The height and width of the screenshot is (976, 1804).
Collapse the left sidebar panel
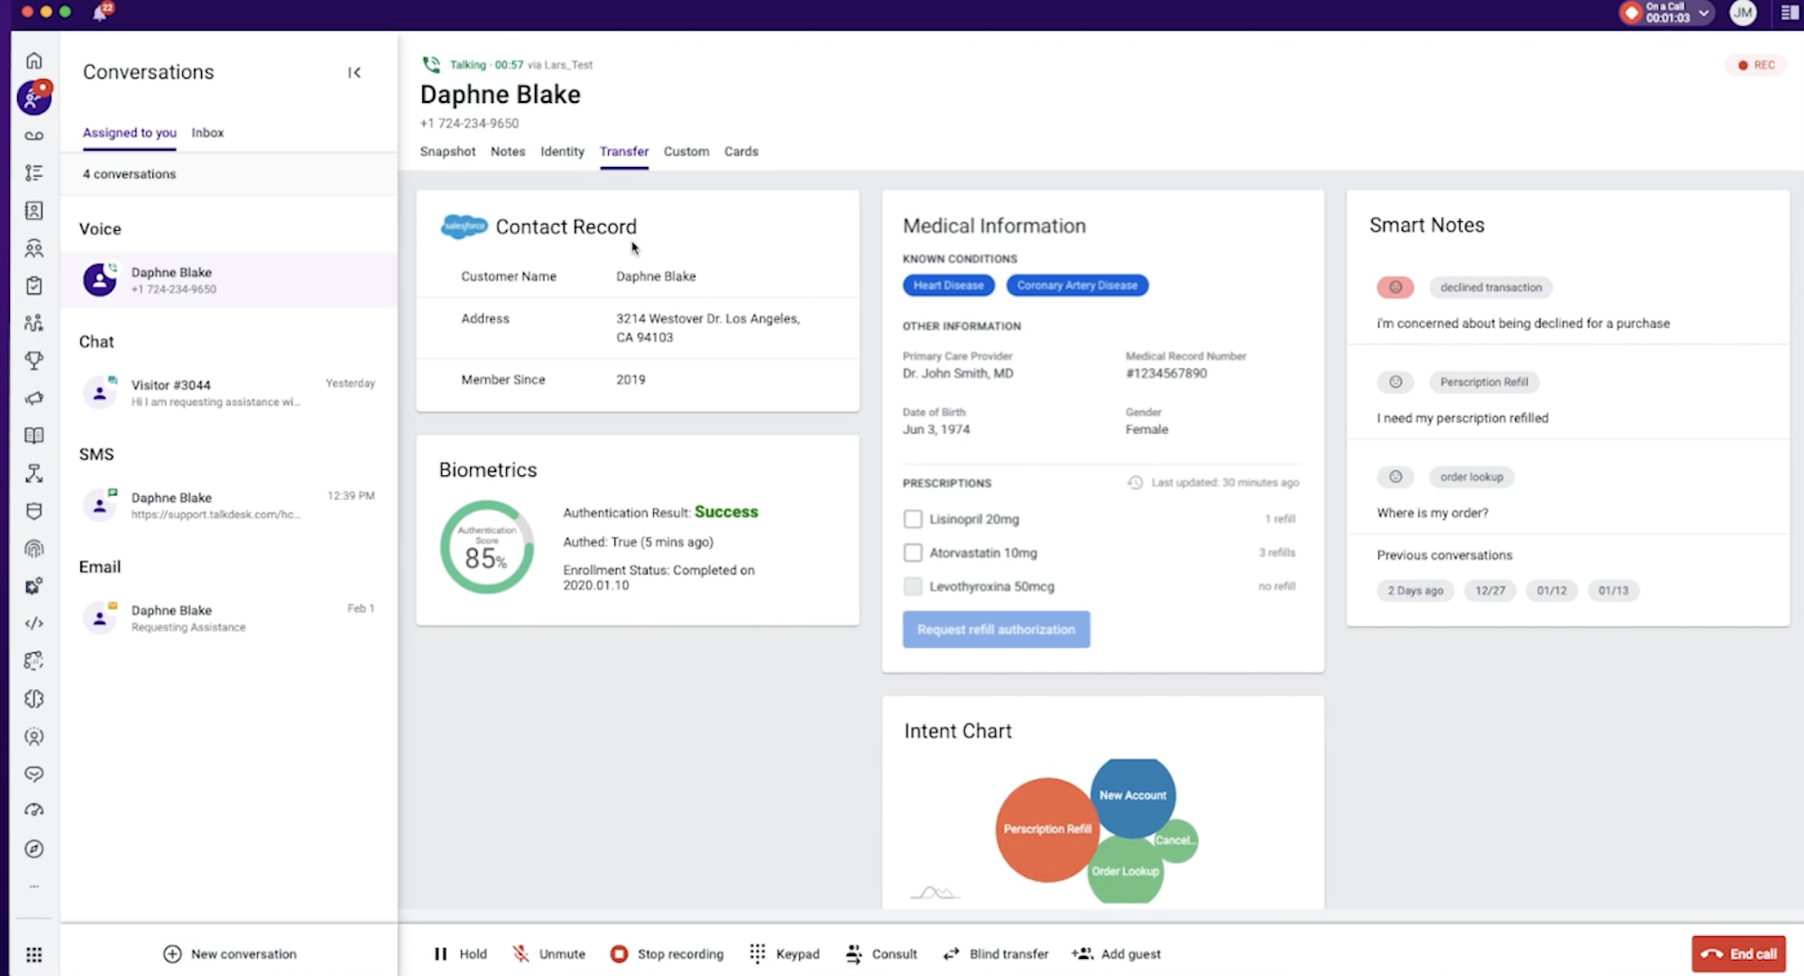(x=354, y=73)
